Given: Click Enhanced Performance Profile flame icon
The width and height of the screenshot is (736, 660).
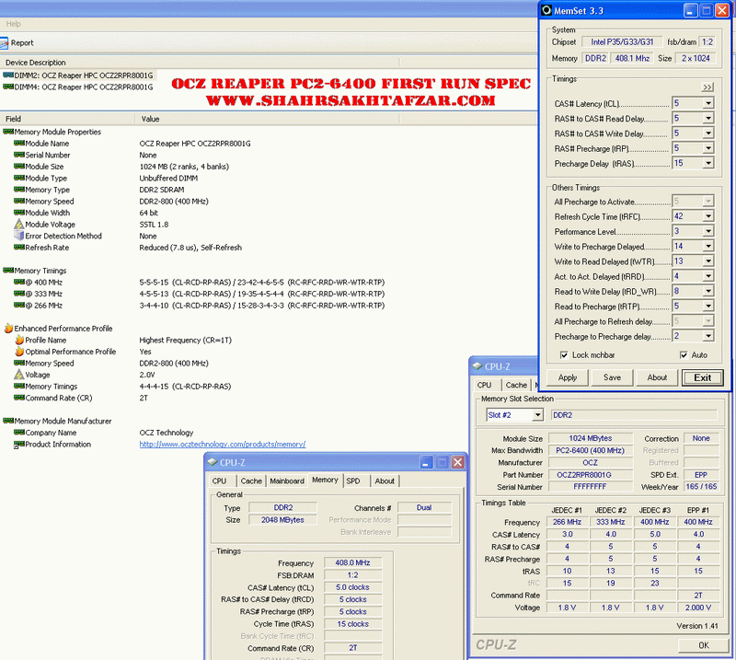Looking at the screenshot, I should 8,329.
